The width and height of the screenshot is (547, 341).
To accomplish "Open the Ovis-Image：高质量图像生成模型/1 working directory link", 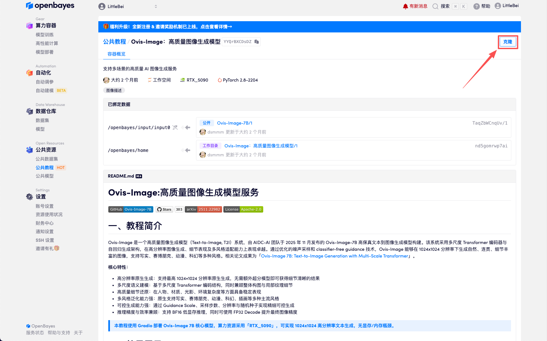I will (x=261, y=146).
